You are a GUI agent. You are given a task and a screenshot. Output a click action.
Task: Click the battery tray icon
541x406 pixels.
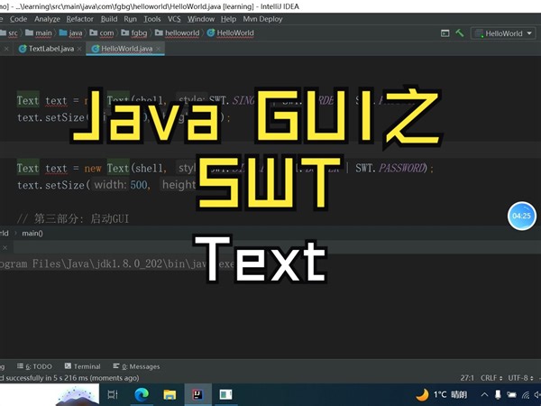click(511, 394)
